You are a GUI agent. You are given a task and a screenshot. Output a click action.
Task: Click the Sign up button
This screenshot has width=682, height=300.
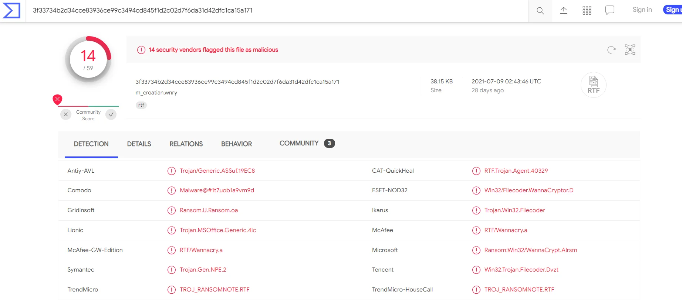(x=673, y=10)
